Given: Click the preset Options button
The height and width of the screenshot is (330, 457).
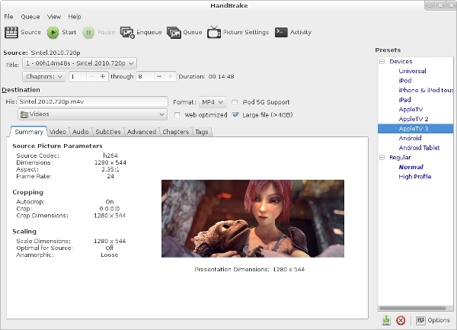Looking at the screenshot, I should (433, 320).
